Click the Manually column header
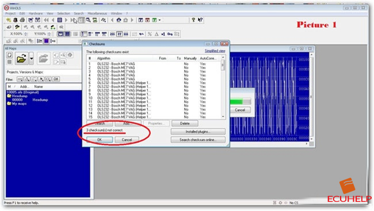The height and width of the screenshot is (211, 374). [x=190, y=58]
